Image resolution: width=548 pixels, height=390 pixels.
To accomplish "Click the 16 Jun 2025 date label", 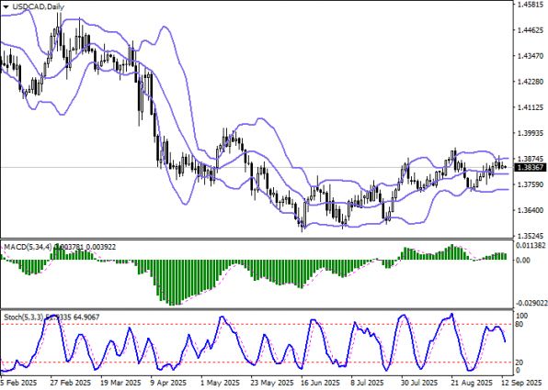I will pyautogui.click(x=320, y=383).
